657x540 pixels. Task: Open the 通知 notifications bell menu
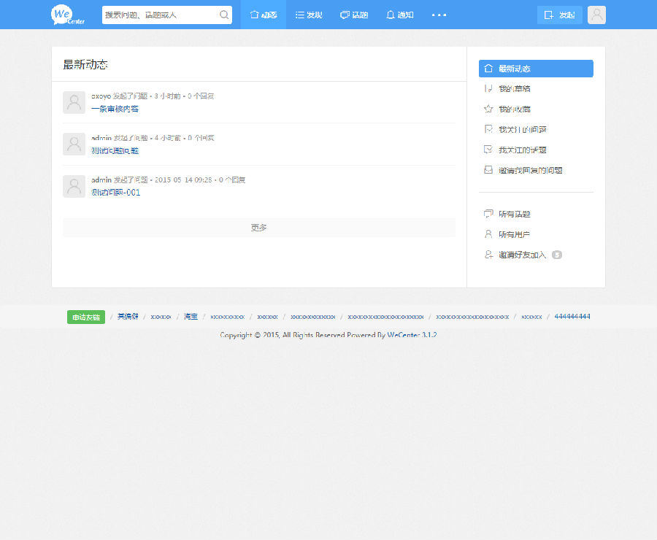399,15
